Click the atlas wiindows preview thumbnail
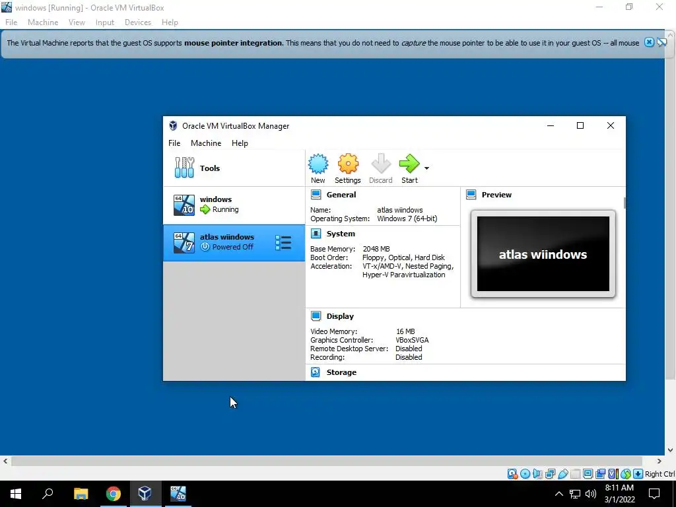 coord(543,254)
